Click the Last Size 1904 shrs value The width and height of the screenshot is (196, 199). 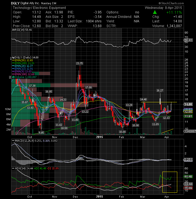pos(94,21)
